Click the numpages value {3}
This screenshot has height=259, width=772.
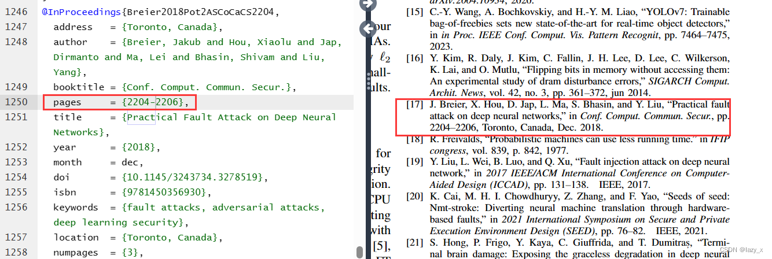coord(131,252)
